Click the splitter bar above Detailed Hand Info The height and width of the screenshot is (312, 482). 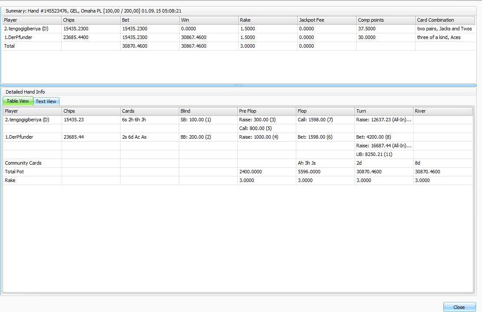click(x=239, y=85)
